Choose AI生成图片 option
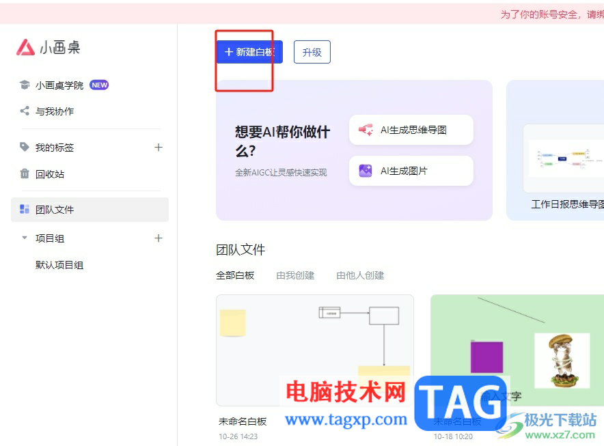 point(411,171)
